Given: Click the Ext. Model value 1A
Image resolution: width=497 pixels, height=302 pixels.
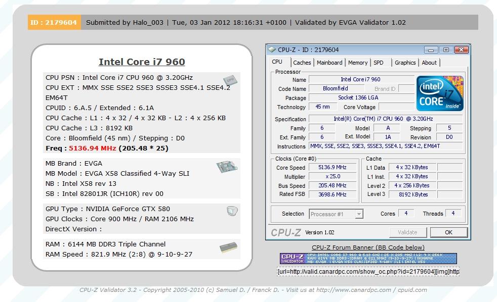Looking at the screenshot, I should point(388,137).
